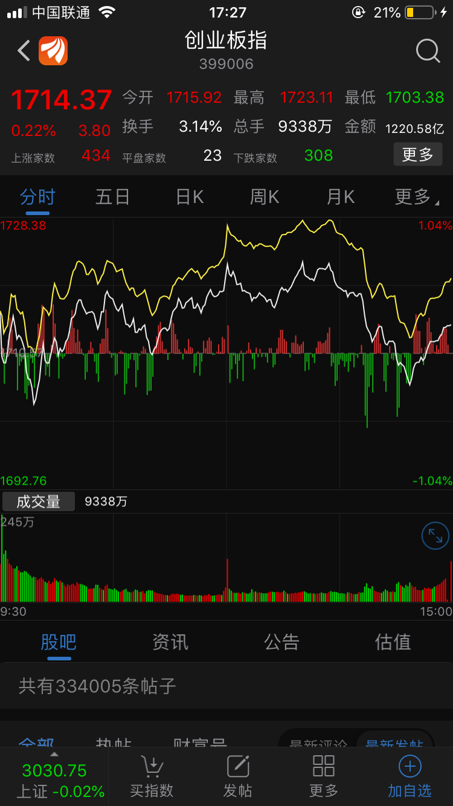
Task: Open the More grid icon
Action: [x=324, y=766]
